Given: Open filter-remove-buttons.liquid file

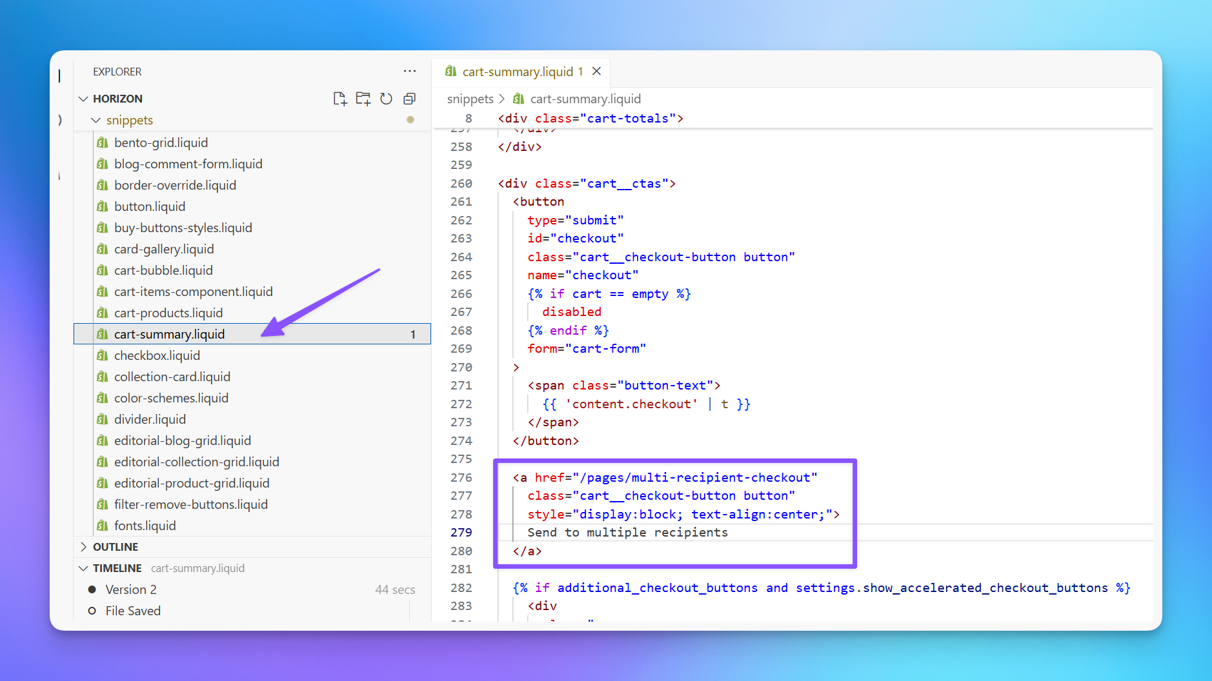Looking at the screenshot, I should coord(191,504).
